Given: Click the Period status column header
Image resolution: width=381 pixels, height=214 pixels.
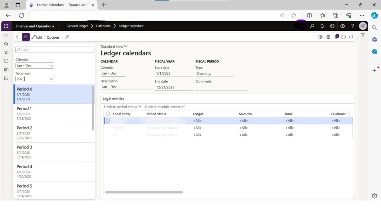Looking at the screenshot, I should coord(156,114).
